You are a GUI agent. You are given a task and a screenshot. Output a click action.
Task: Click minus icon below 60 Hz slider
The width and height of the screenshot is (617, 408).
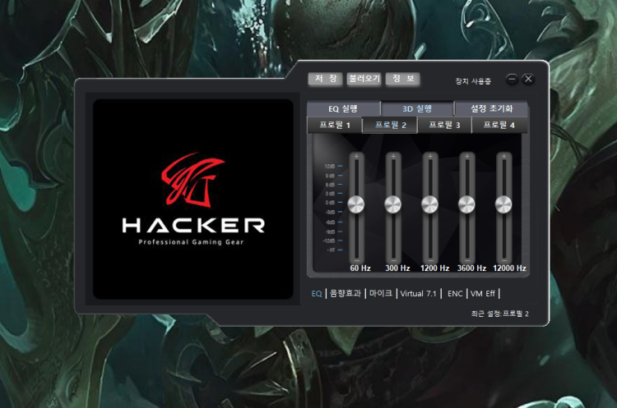coord(356,260)
